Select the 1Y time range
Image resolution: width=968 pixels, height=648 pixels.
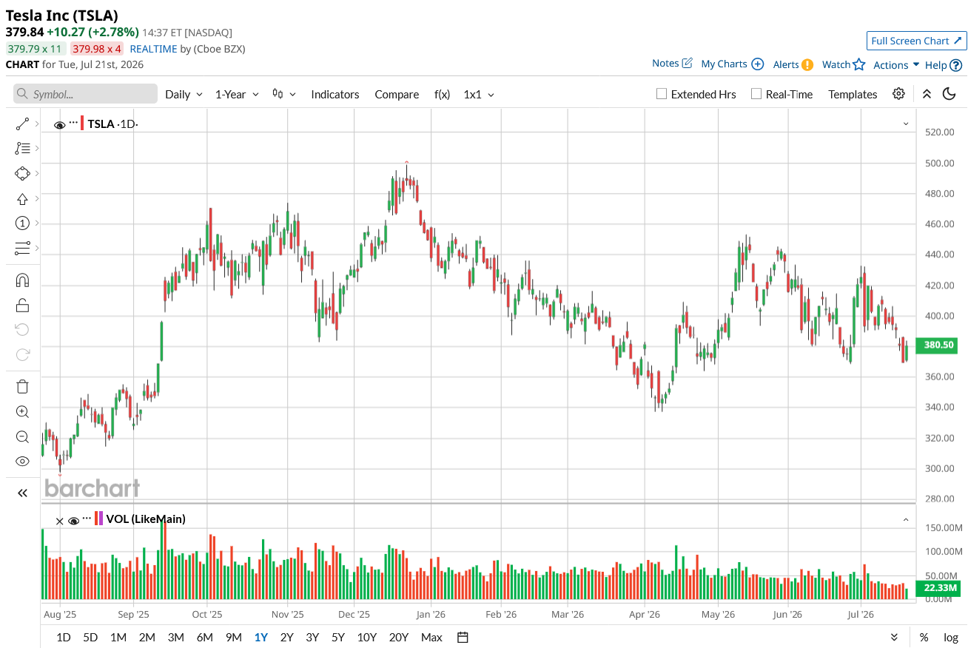pos(261,637)
